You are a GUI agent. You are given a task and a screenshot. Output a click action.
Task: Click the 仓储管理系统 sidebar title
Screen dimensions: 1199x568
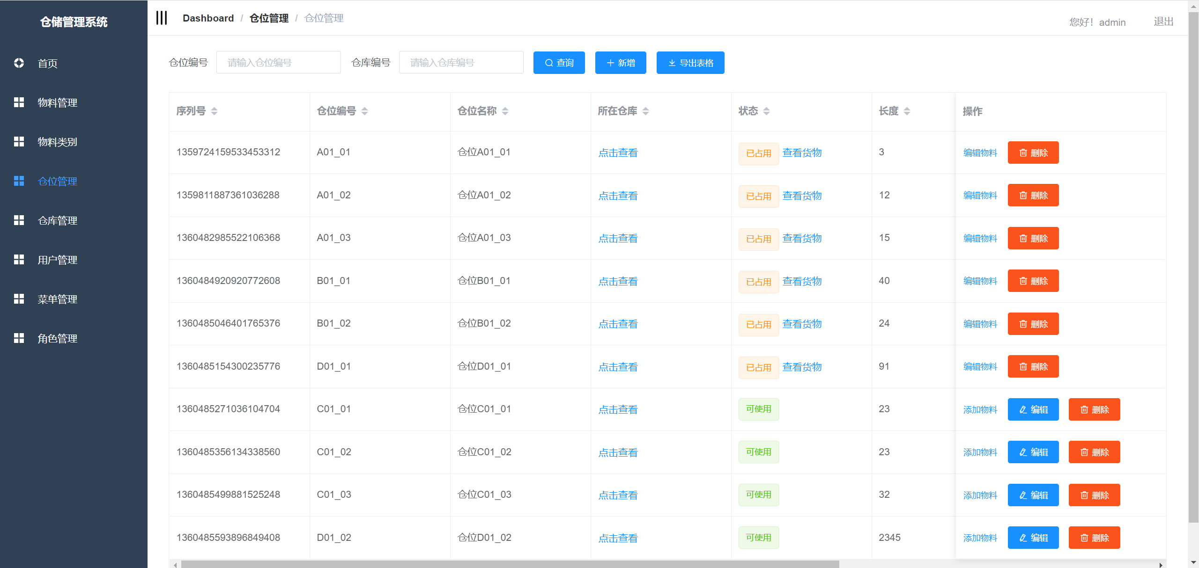click(74, 22)
